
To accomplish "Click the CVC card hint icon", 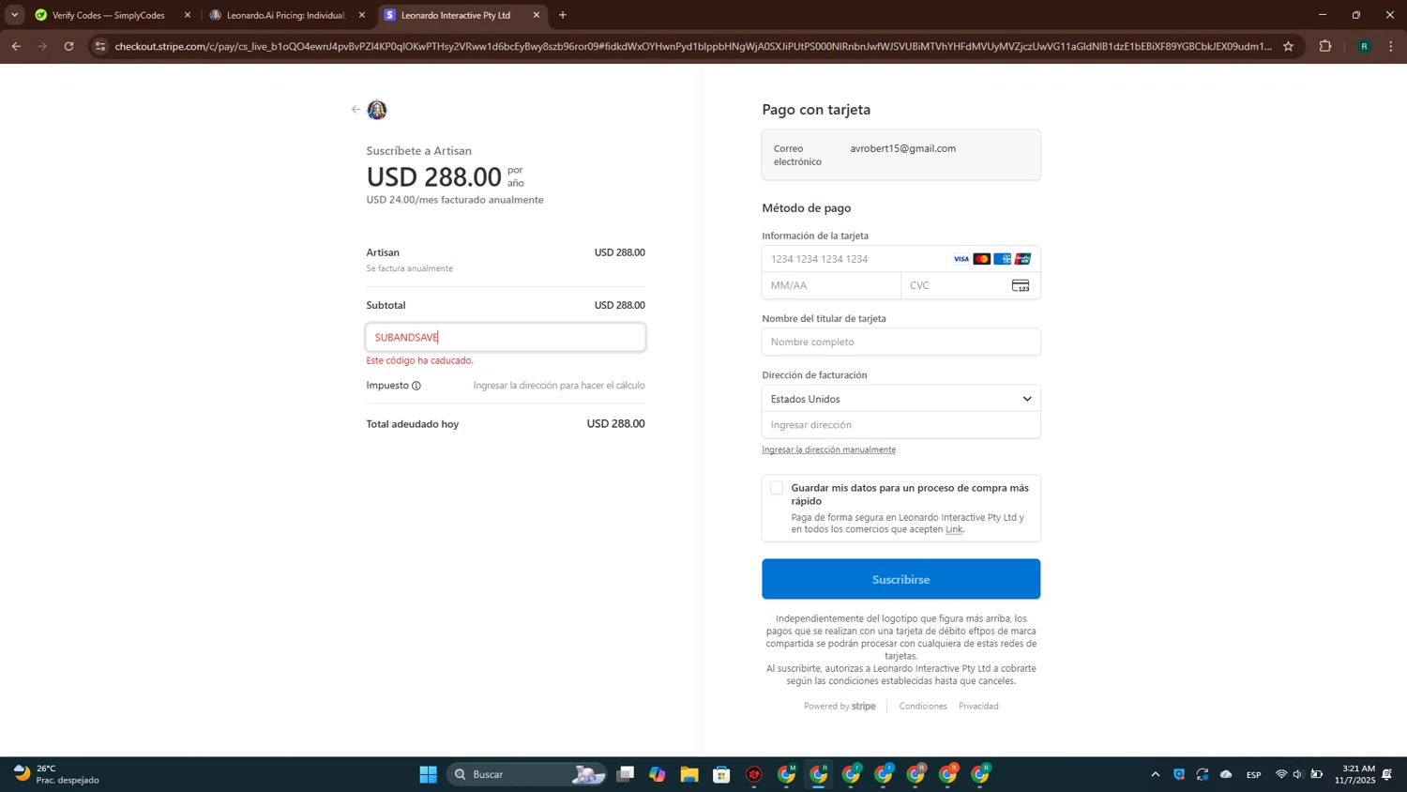I will coord(1021,285).
